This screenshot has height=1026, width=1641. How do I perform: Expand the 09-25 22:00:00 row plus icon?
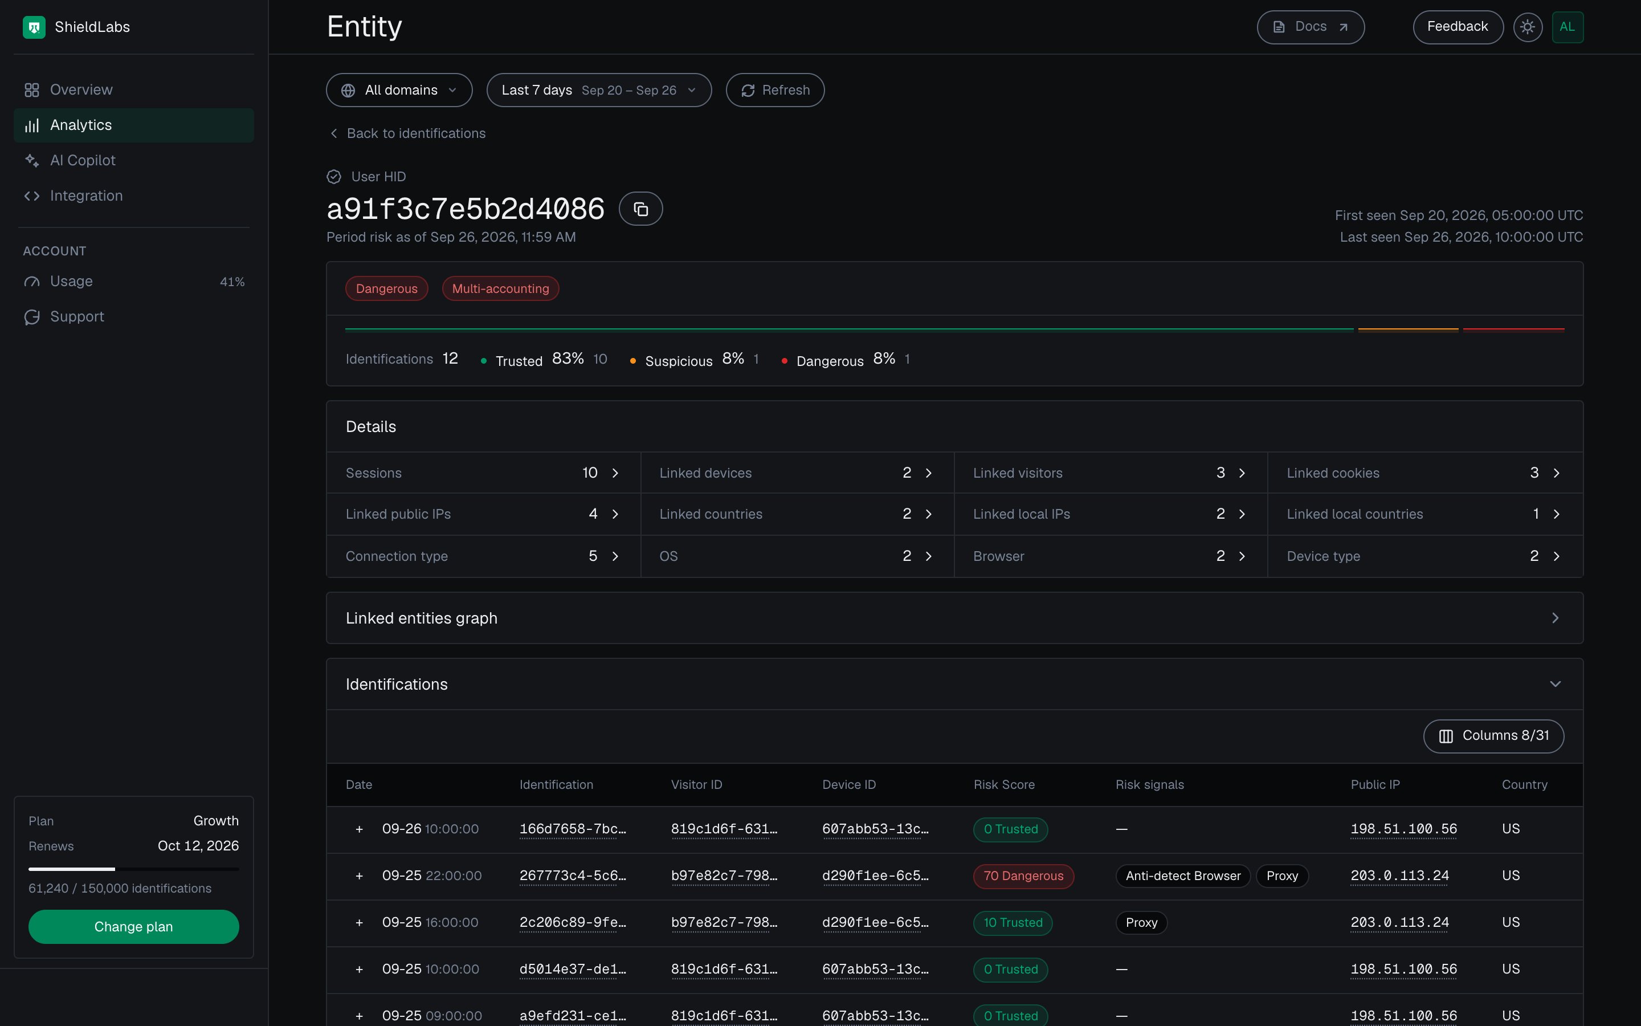360,876
